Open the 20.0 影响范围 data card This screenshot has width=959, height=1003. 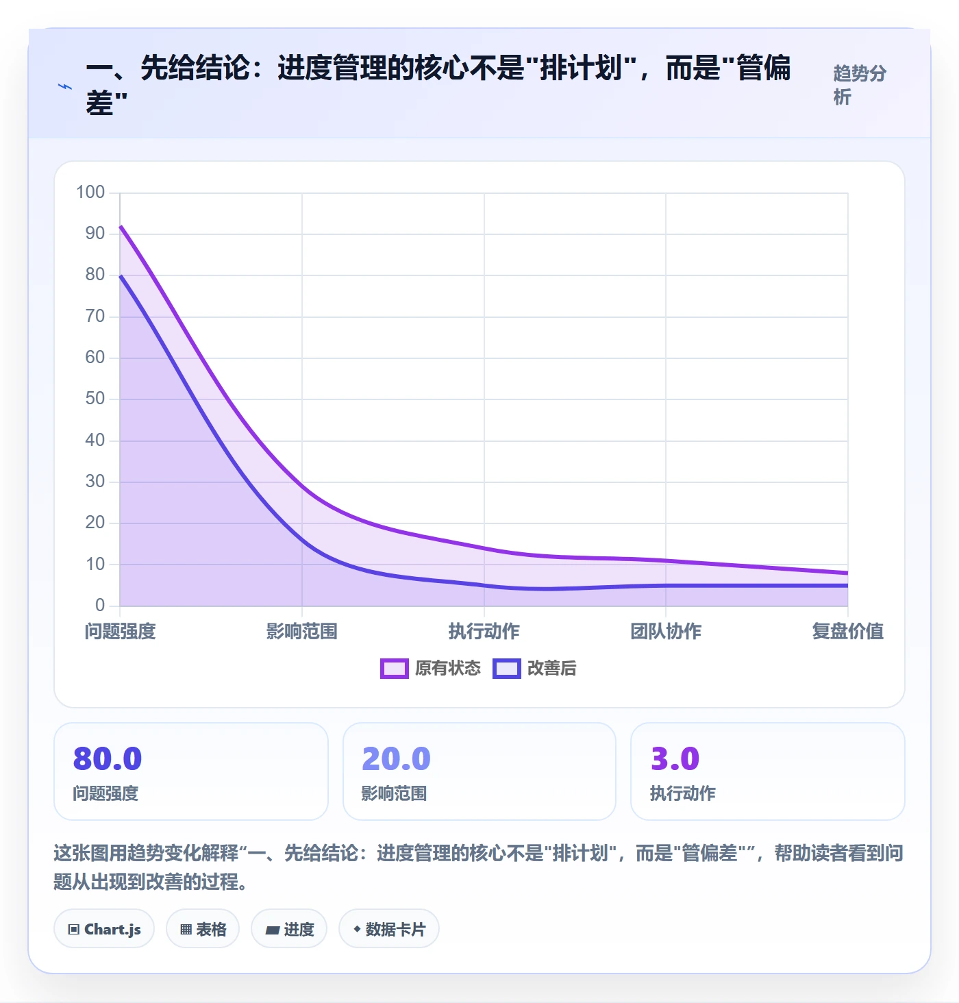pos(480,771)
